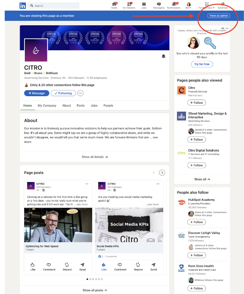This screenshot has width=244, height=294.
Task: Click the CITRO logo image
Action: pyautogui.click(x=36, y=50)
